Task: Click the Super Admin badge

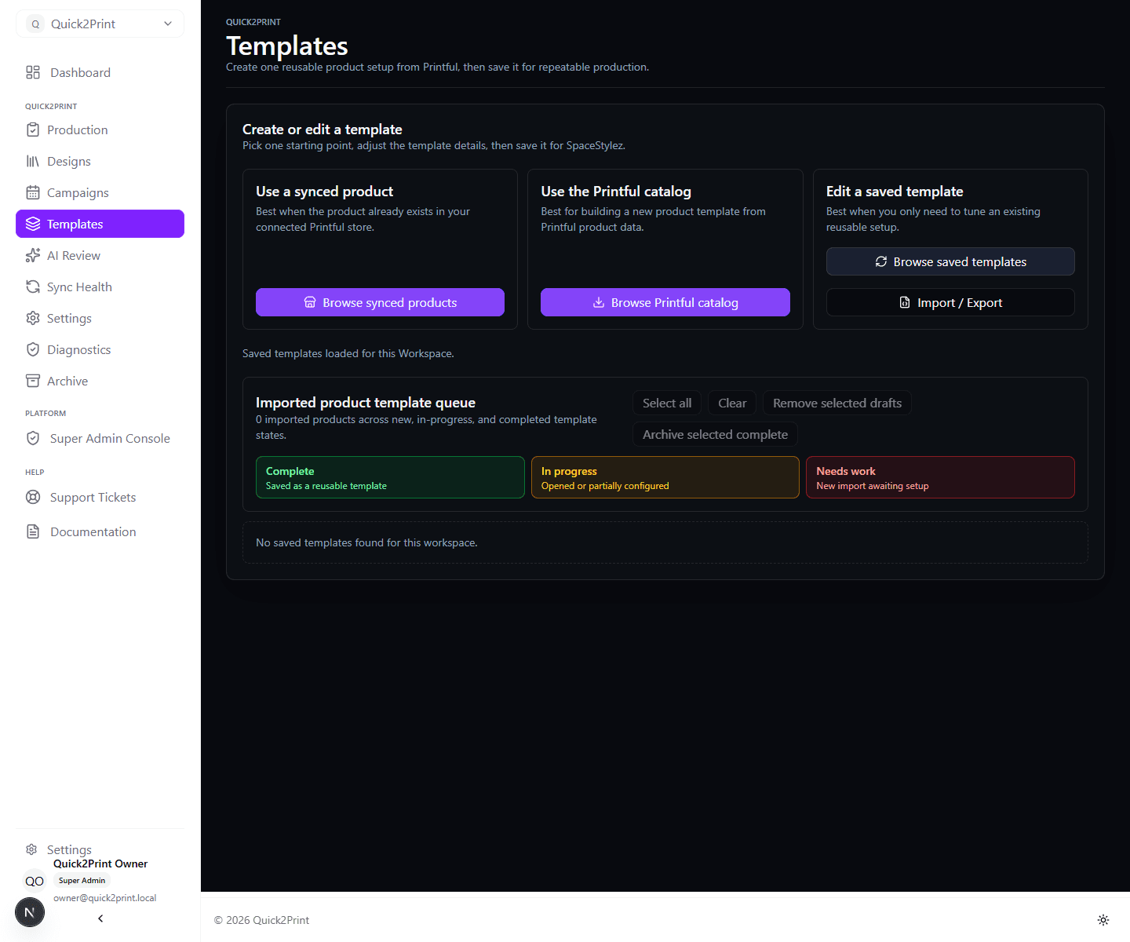Action: tap(82, 881)
